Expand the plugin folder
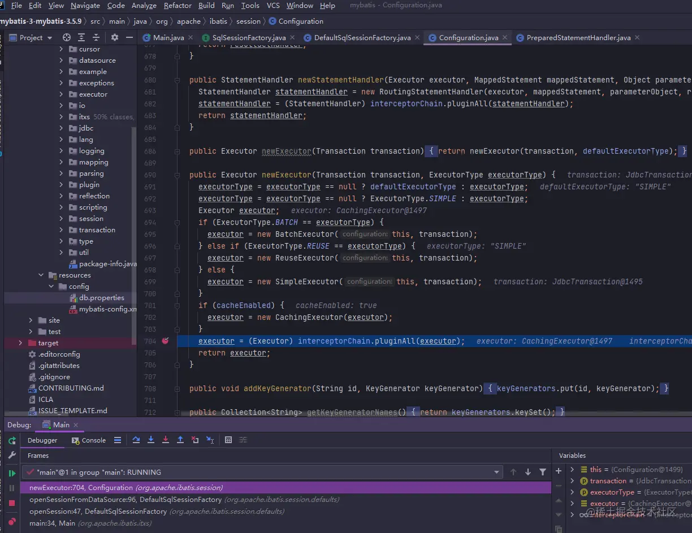The image size is (692, 533). tap(61, 185)
